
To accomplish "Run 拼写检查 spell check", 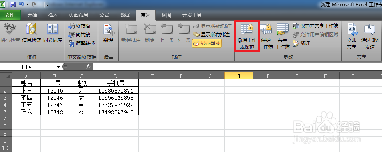I will click(10, 33).
